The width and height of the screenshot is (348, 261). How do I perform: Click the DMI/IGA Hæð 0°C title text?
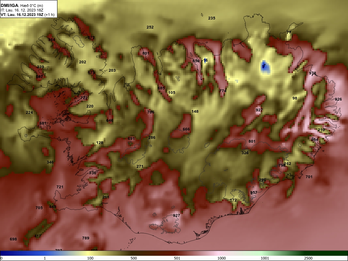tap(22, 6)
